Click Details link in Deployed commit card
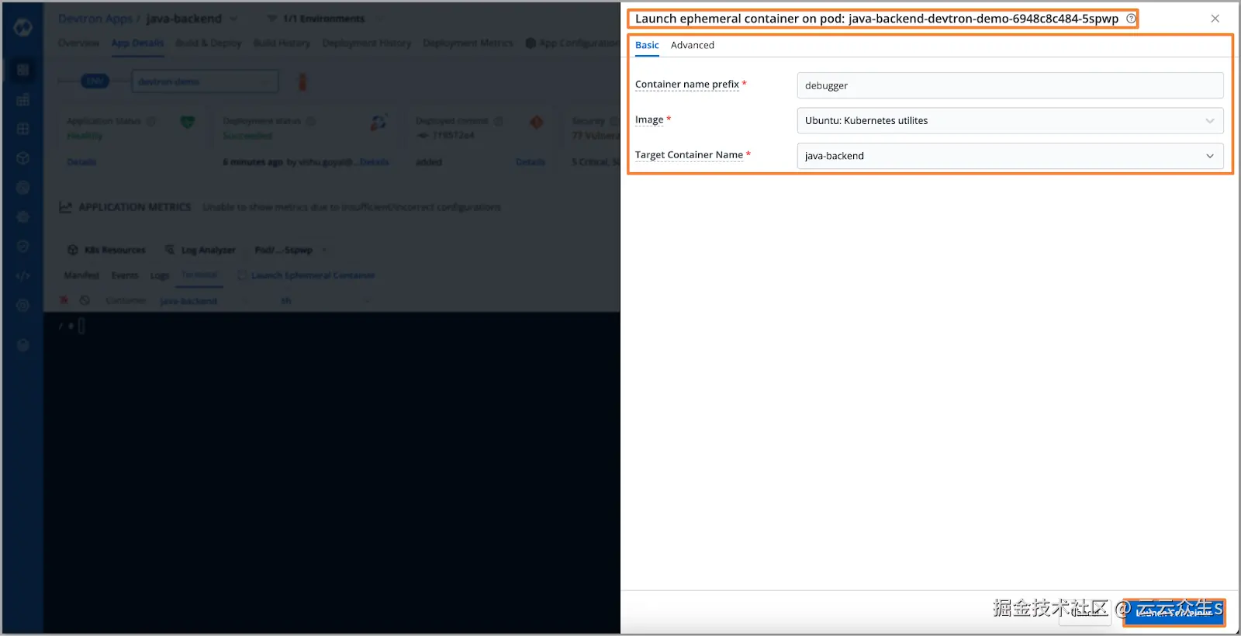The image size is (1241, 636). [x=531, y=162]
